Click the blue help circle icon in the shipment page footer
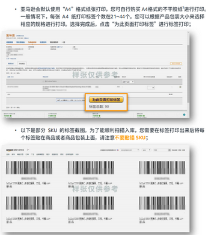This screenshot has height=235, width=217. (184, 114)
